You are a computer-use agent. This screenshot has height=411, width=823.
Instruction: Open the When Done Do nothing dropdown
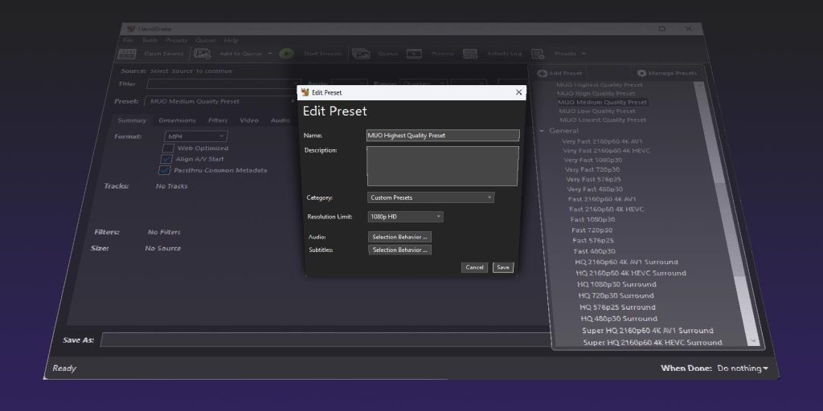click(742, 368)
